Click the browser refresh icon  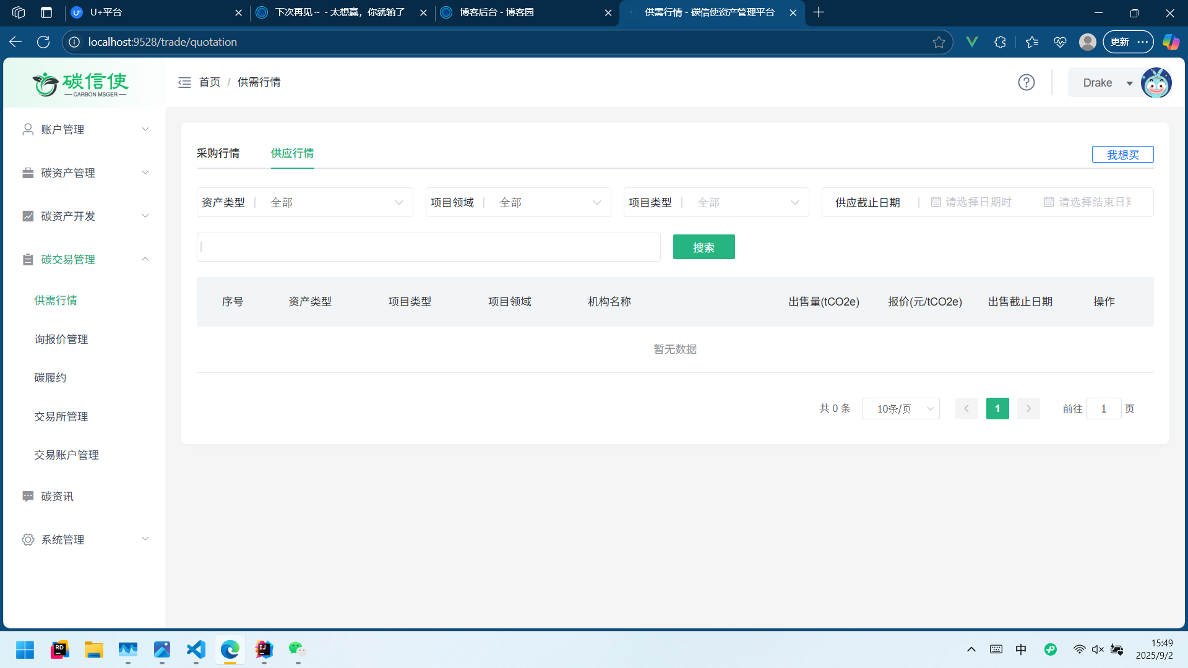pos(43,42)
